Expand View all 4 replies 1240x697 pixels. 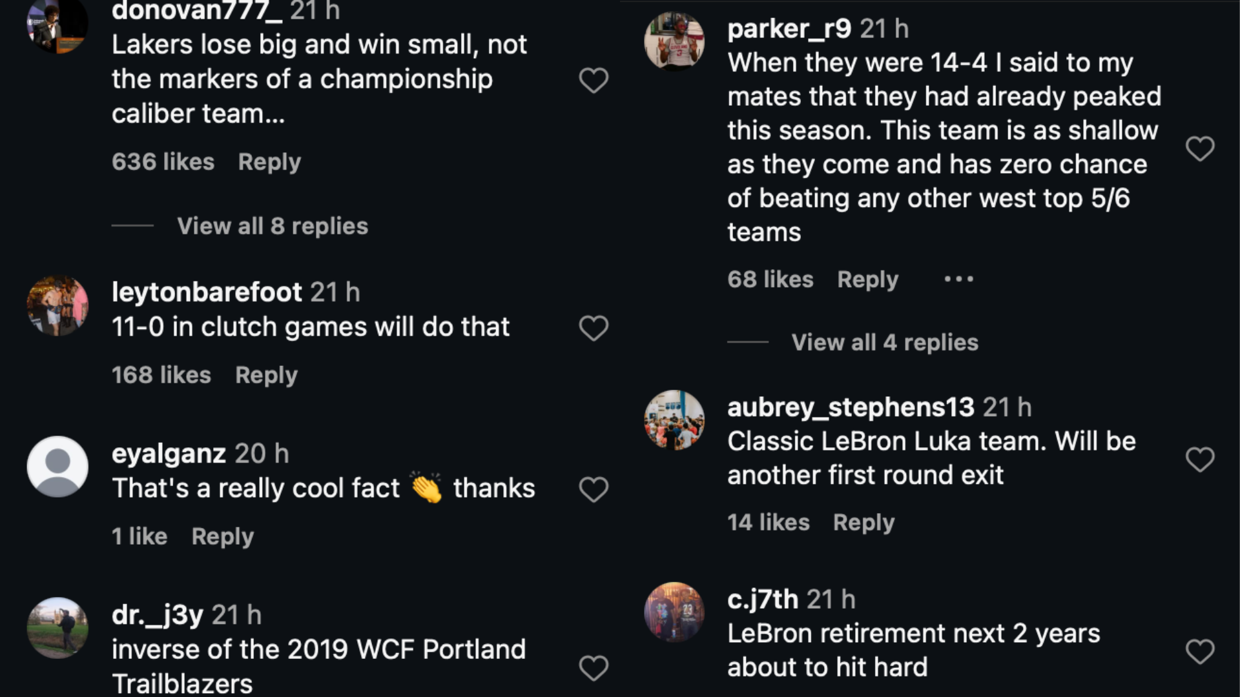point(885,342)
